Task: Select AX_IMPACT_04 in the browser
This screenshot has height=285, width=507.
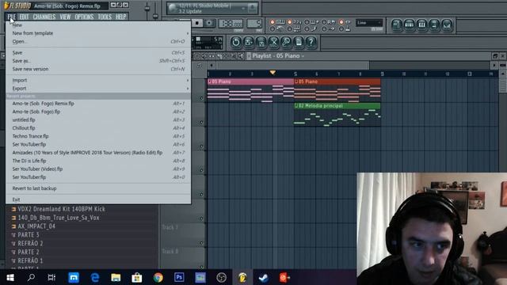Action: click(36, 226)
